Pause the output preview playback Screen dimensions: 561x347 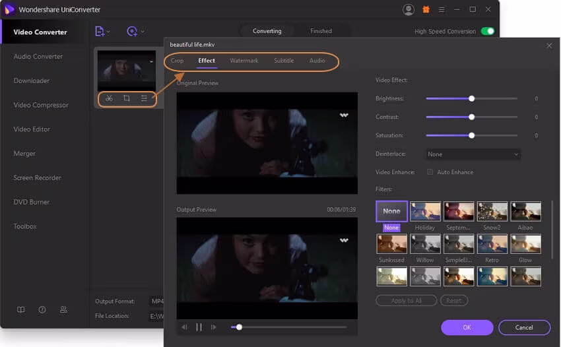(199, 327)
